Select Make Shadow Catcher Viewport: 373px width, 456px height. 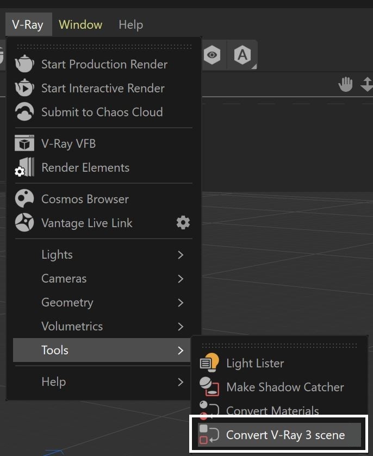pyautogui.click(x=279, y=387)
